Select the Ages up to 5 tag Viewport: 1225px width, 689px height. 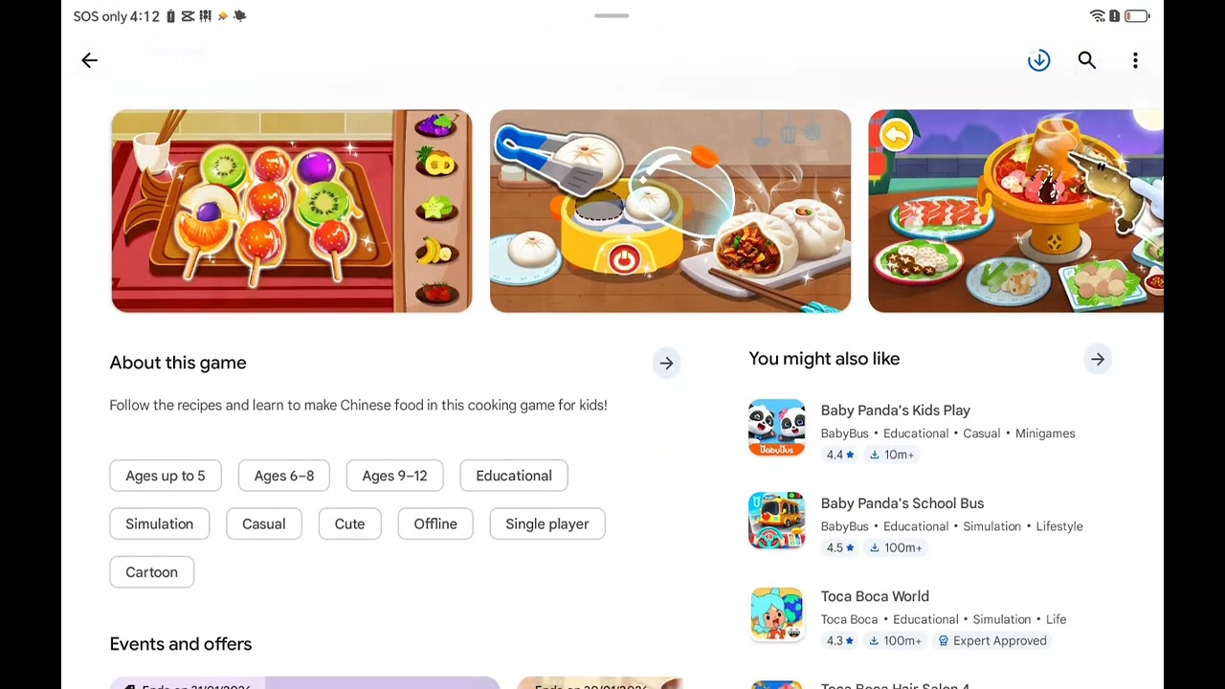[166, 476]
